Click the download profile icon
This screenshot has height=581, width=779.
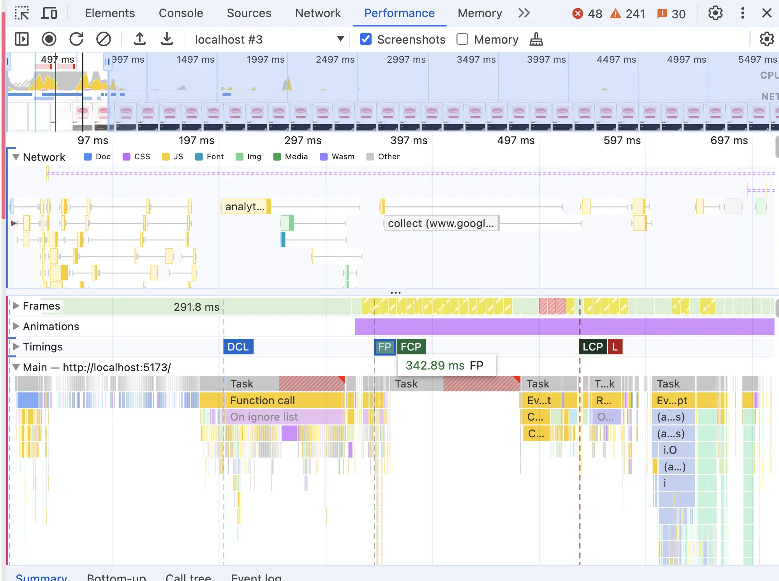click(x=167, y=39)
